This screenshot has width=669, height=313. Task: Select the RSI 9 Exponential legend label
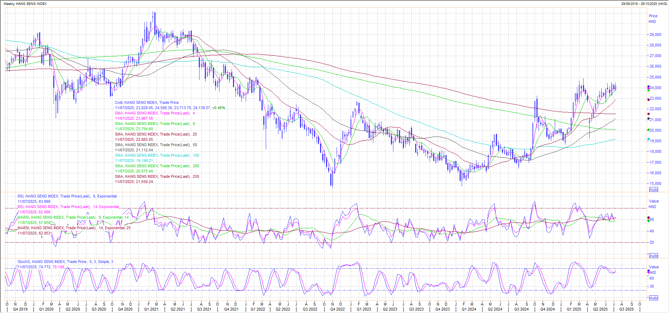67,196
